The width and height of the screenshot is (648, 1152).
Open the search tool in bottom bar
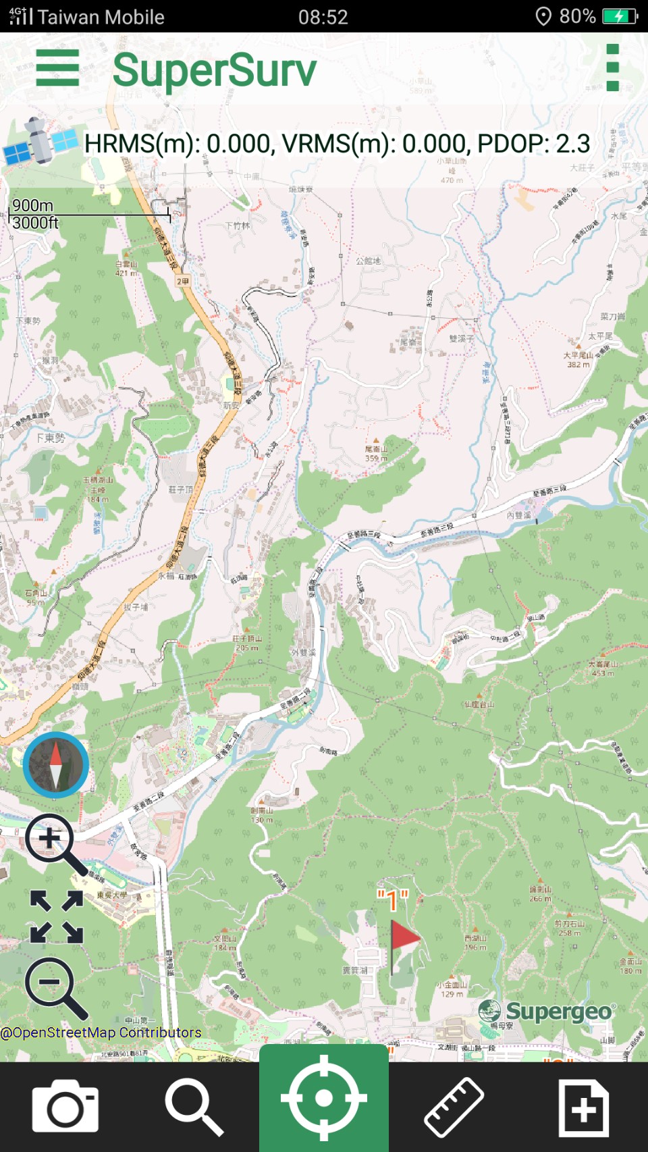pos(194,1107)
